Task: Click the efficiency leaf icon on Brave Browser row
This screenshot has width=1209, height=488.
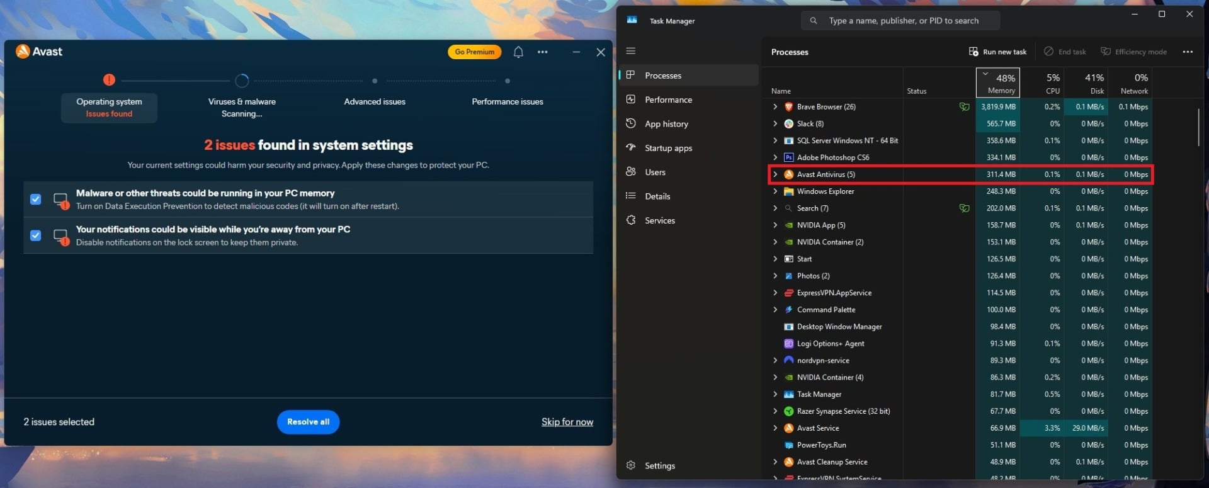Action: [x=964, y=107]
